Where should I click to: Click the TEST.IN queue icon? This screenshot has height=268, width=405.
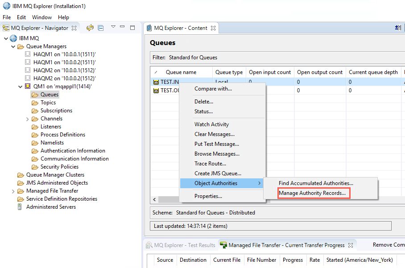point(156,82)
